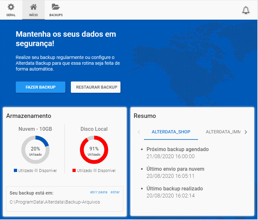Click the 'Resumo' card title
The image size is (258, 220).
click(145, 116)
